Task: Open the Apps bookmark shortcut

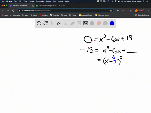Action: point(5,15)
